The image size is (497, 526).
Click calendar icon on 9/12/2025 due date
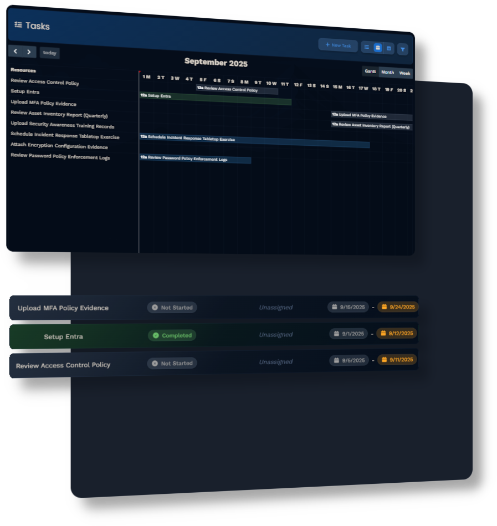point(383,333)
